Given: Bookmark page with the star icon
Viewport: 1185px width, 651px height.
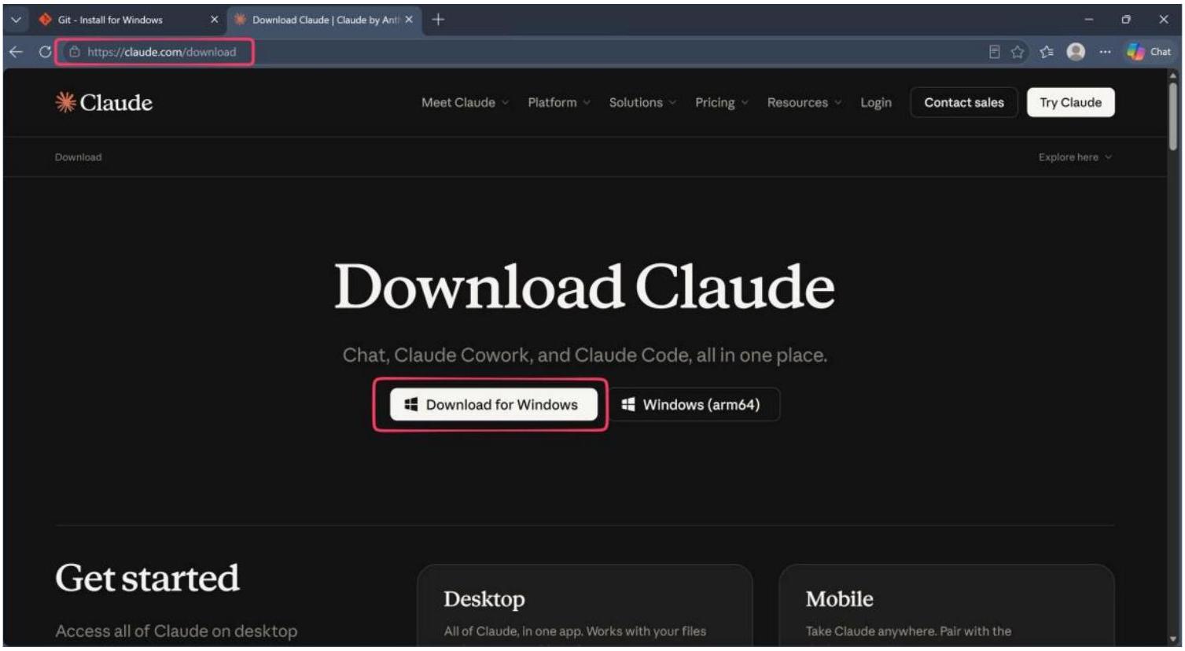Looking at the screenshot, I should click(x=1018, y=52).
